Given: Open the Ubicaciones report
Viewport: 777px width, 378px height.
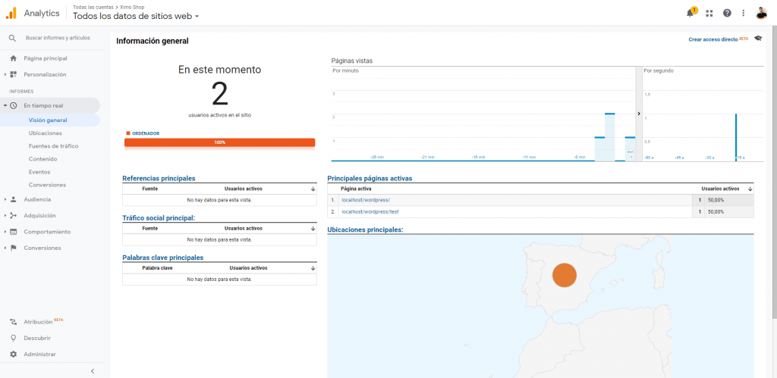Looking at the screenshot, I should click(45, 133).
